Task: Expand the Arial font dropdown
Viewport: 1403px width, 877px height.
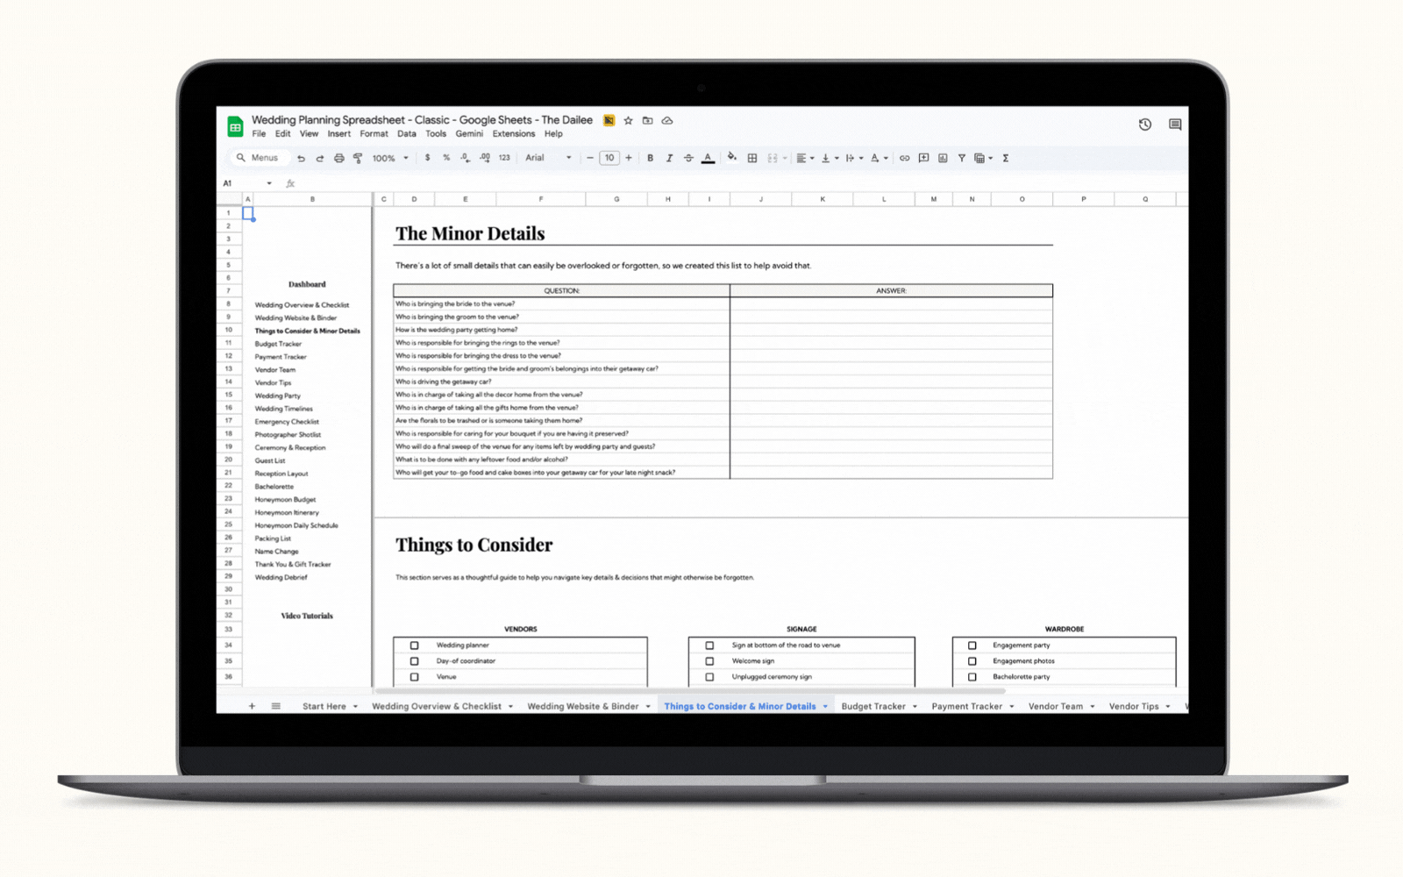Action: pyautogui.click(x=548, y=158)
